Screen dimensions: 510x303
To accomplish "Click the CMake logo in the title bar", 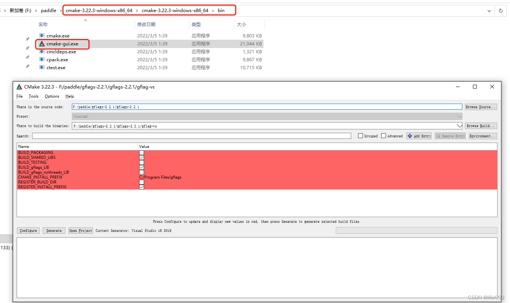I will click(19, 87).
